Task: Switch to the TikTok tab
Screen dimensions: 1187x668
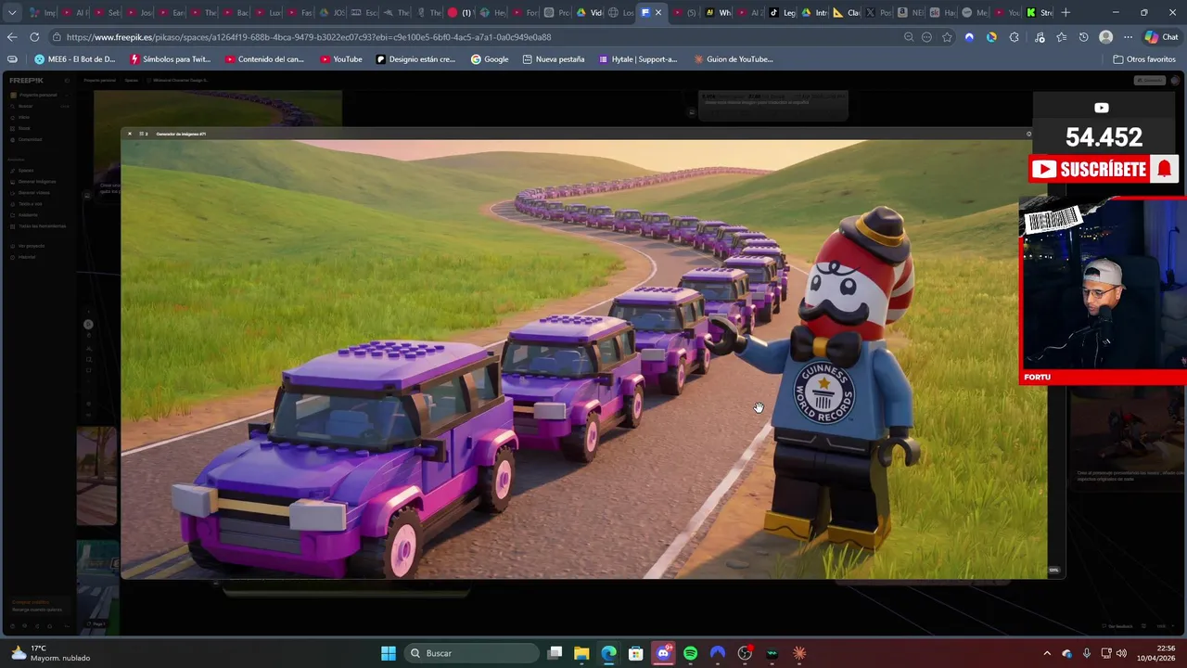Action: [782, 13]
